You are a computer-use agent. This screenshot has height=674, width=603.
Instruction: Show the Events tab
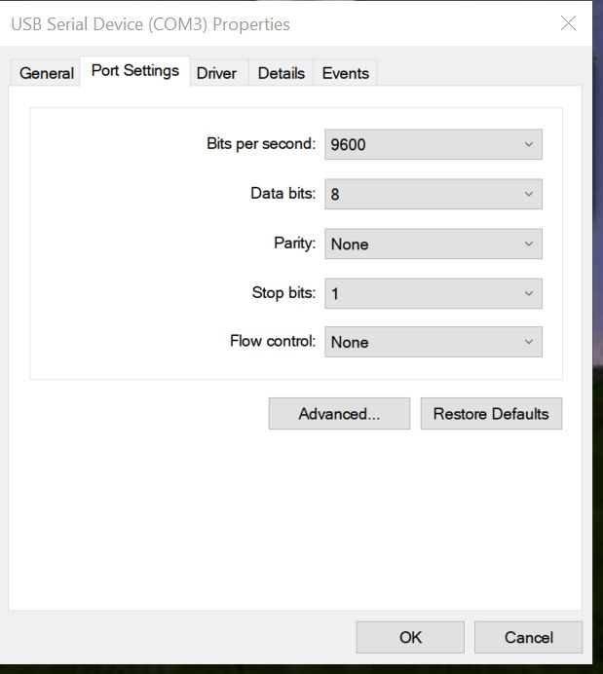pyautogui.click(x=346, y=73)
